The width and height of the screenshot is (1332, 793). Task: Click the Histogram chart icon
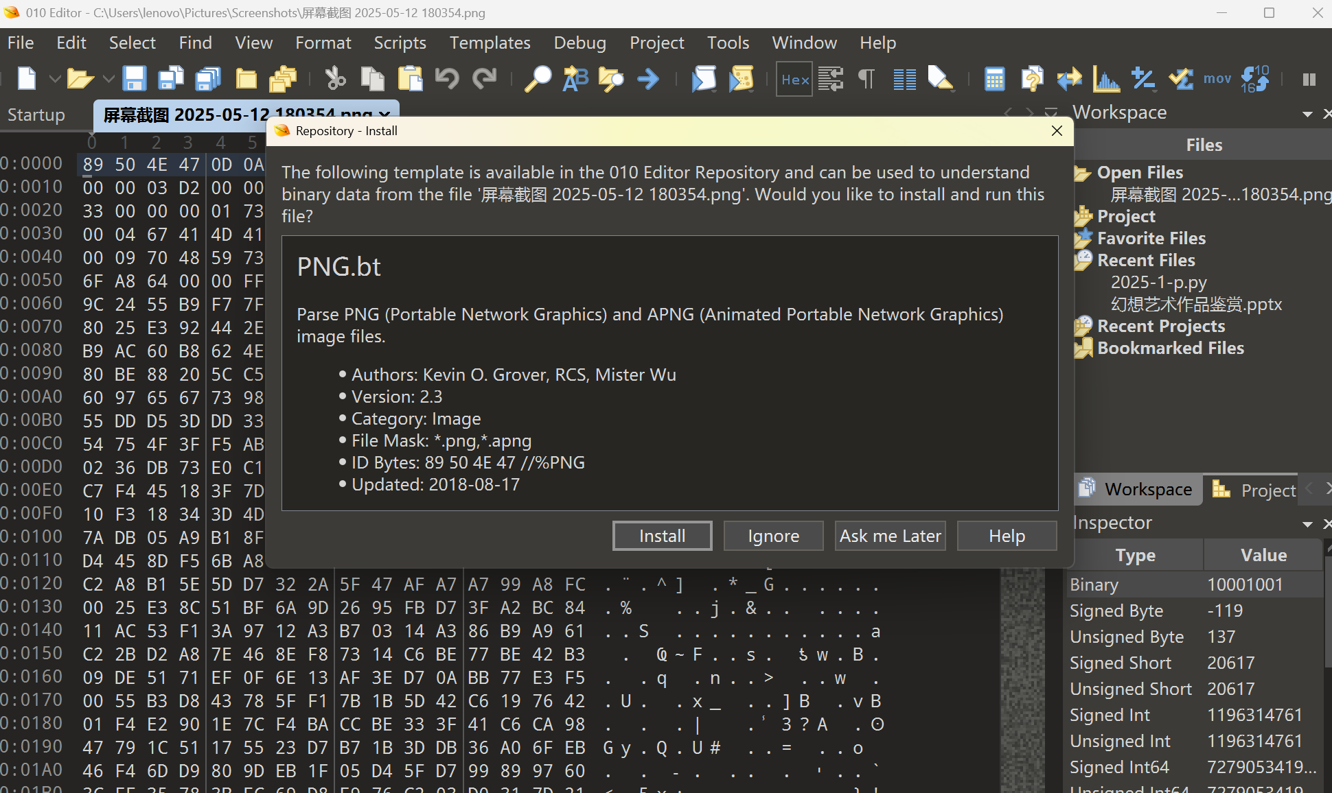[1106, 79]
